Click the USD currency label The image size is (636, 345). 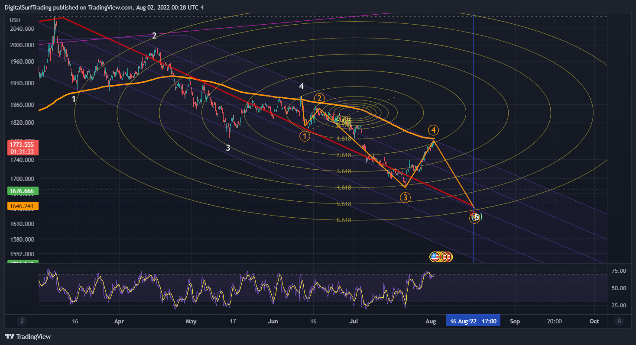15,20
